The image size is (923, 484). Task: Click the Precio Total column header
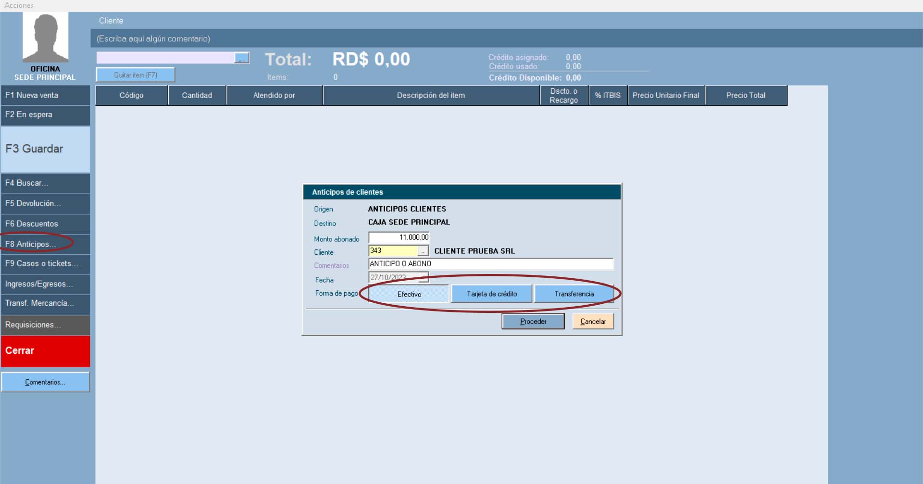(746, 95)
